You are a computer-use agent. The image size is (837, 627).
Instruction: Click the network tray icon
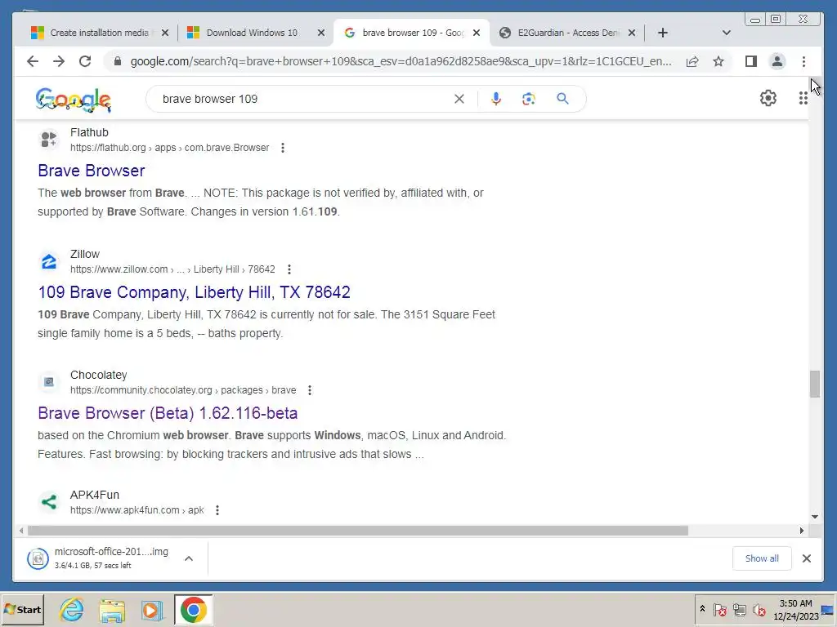tap(739, 609)
